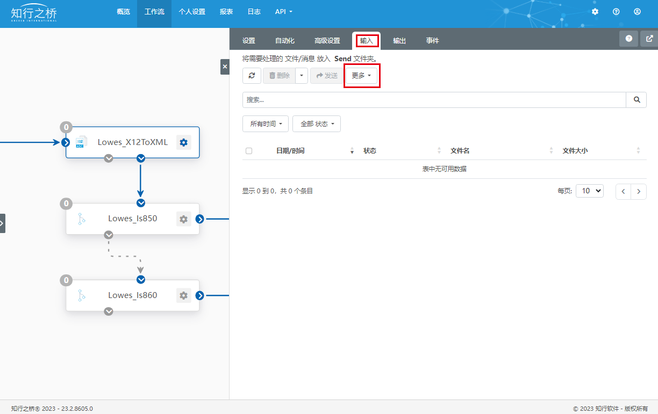Click the refresh icon button
The image size is (658, 414).
(x=252, y=76)
